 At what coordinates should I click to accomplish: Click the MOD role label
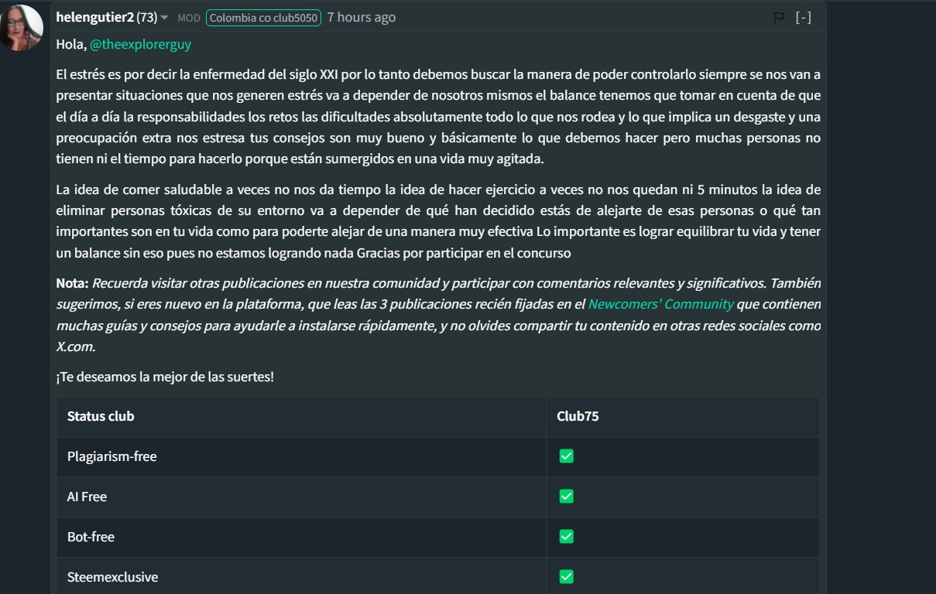point(189,18)
